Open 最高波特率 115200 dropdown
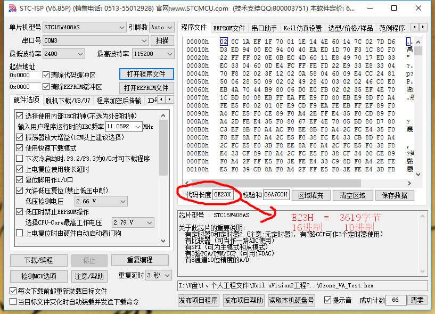Screen dimensions: 435x314 [x=153, y=54]
